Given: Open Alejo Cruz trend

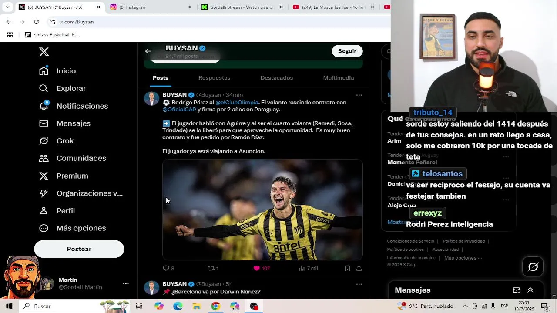Looking at the screenshot, I should click(x=402, y=205).
